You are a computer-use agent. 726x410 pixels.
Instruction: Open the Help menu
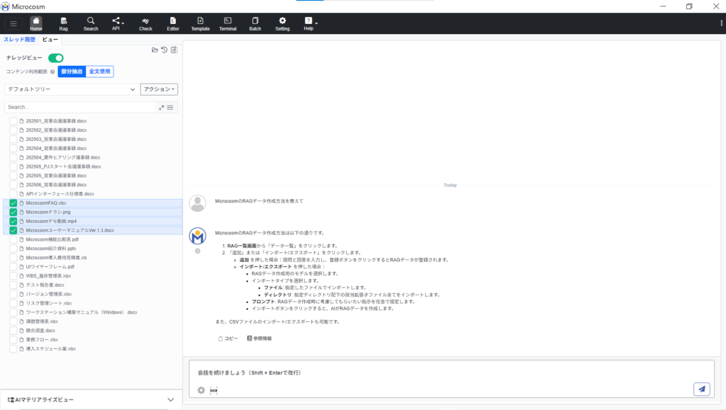pyautogui.click(x=309, y=23)
